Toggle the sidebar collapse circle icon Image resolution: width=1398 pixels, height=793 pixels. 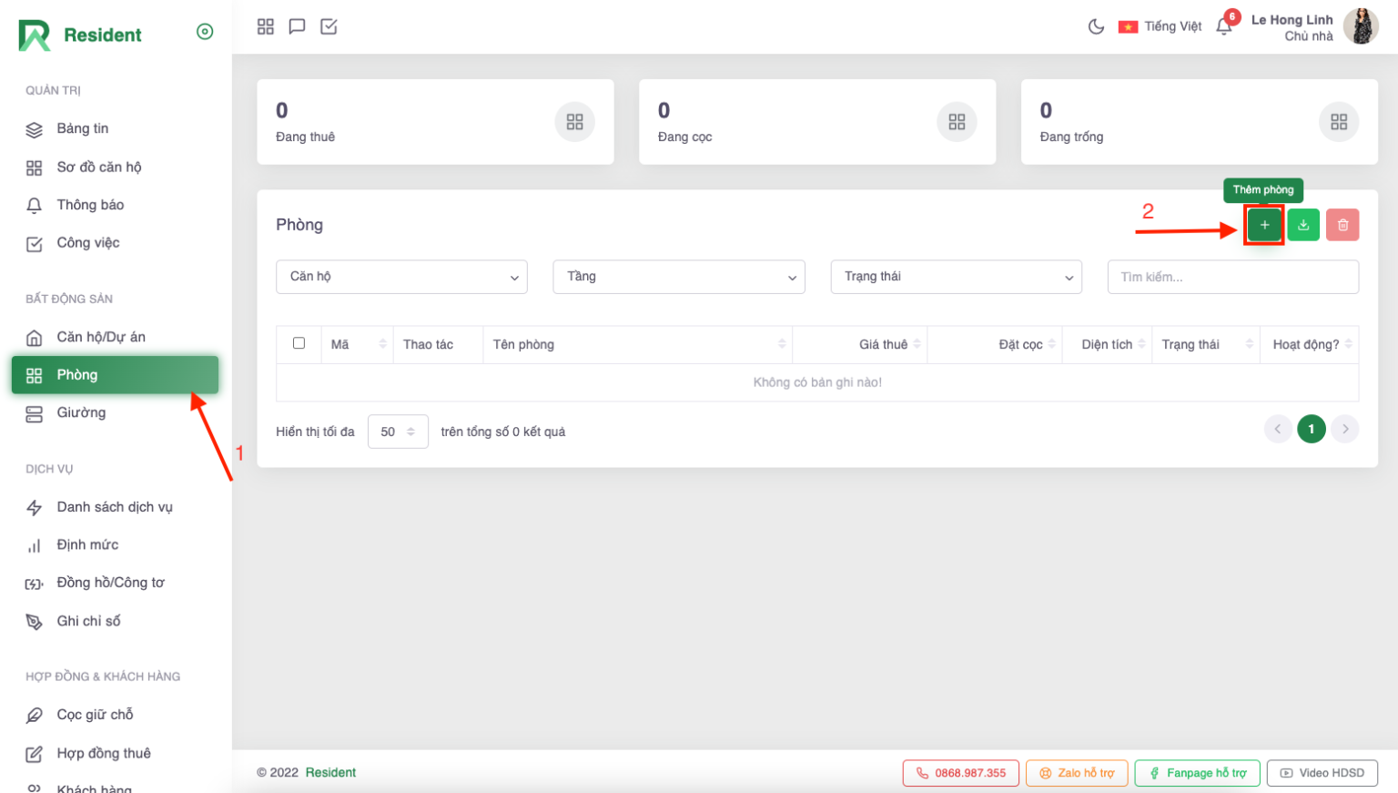(x=205, y=32)
